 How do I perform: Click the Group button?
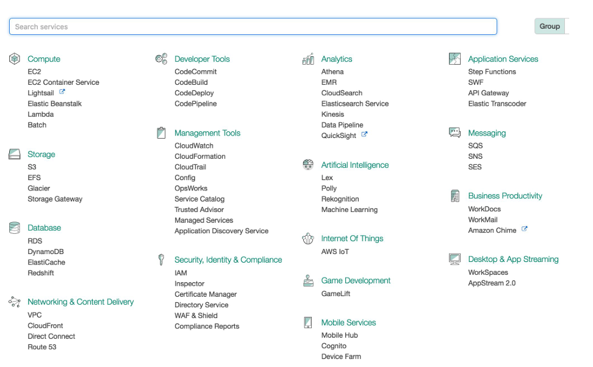(550, 26)
